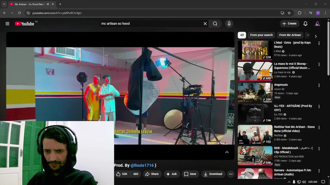Close the Mc Artisan - So Hood tab
This screenshot has width=330, height=185.
(x=53, y=4)
